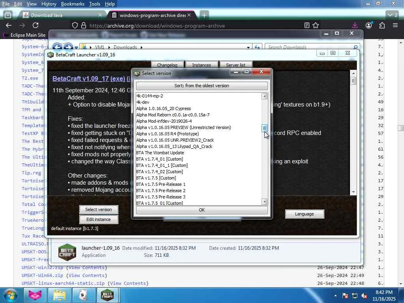Image resolution: width=404 pixels, height=303 pixels.
Task: Open Firefox View icon left of the tabs
Action: [8, 15]
